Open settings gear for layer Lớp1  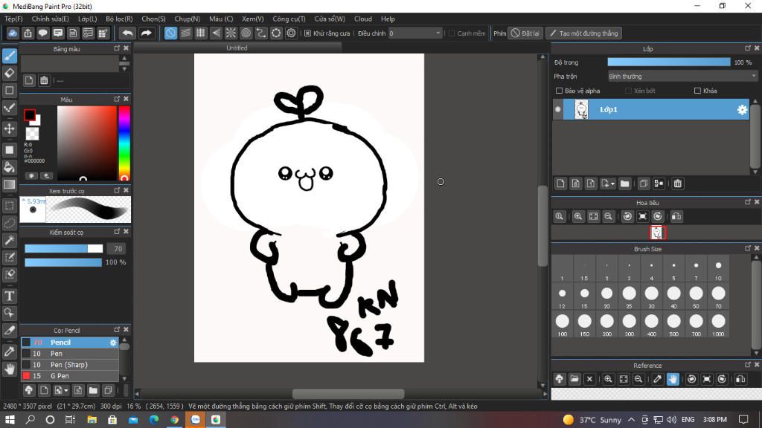click(742, 110)
